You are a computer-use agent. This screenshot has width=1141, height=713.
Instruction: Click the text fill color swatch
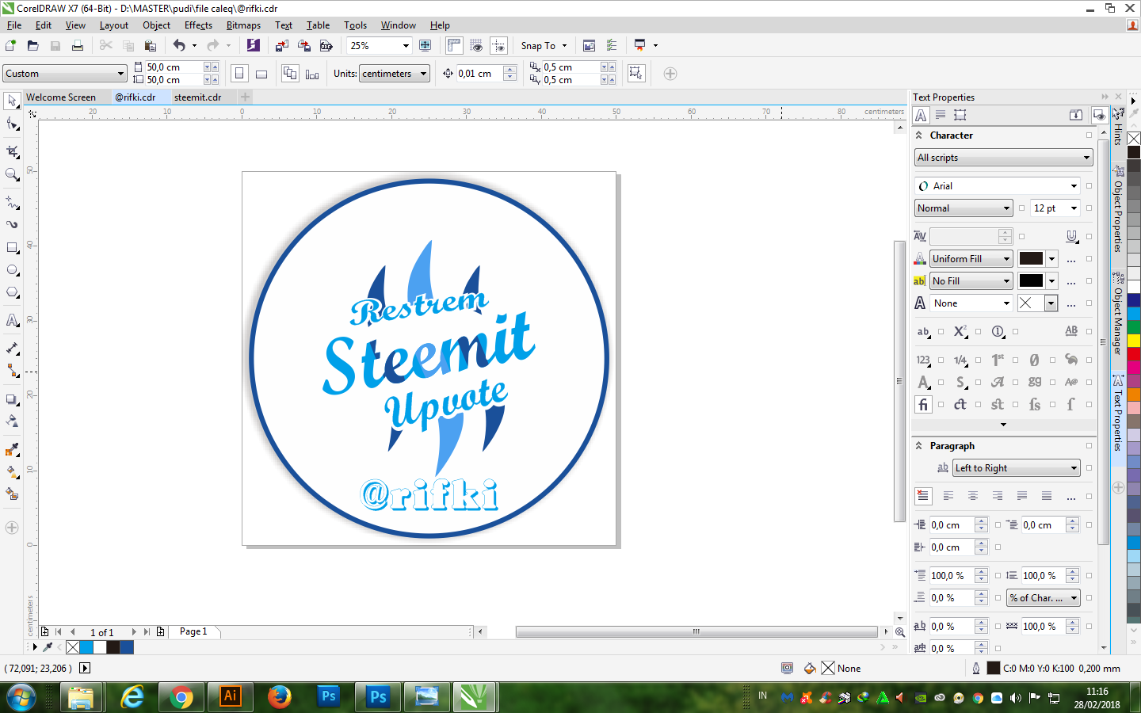[1031, 259]
